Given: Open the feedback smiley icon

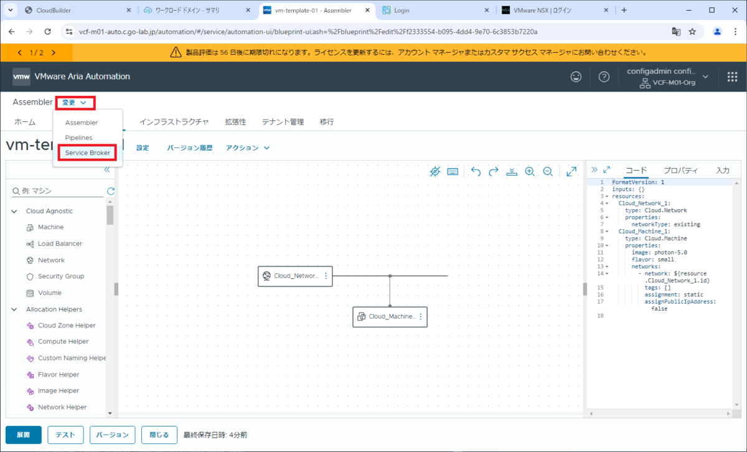Looking at the screenshot, I should pyautogui.click(x=576, y=77).
